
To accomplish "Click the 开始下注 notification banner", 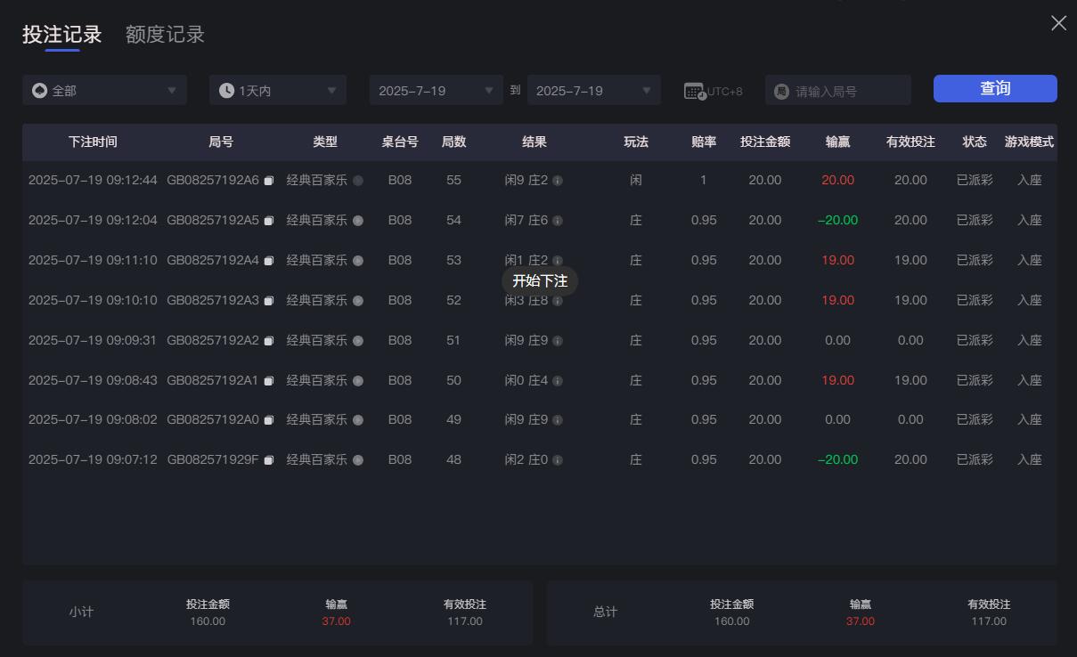I will [539, 280].
